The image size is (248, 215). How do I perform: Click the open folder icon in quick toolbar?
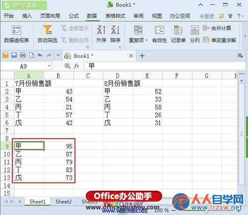coord(5,55)
